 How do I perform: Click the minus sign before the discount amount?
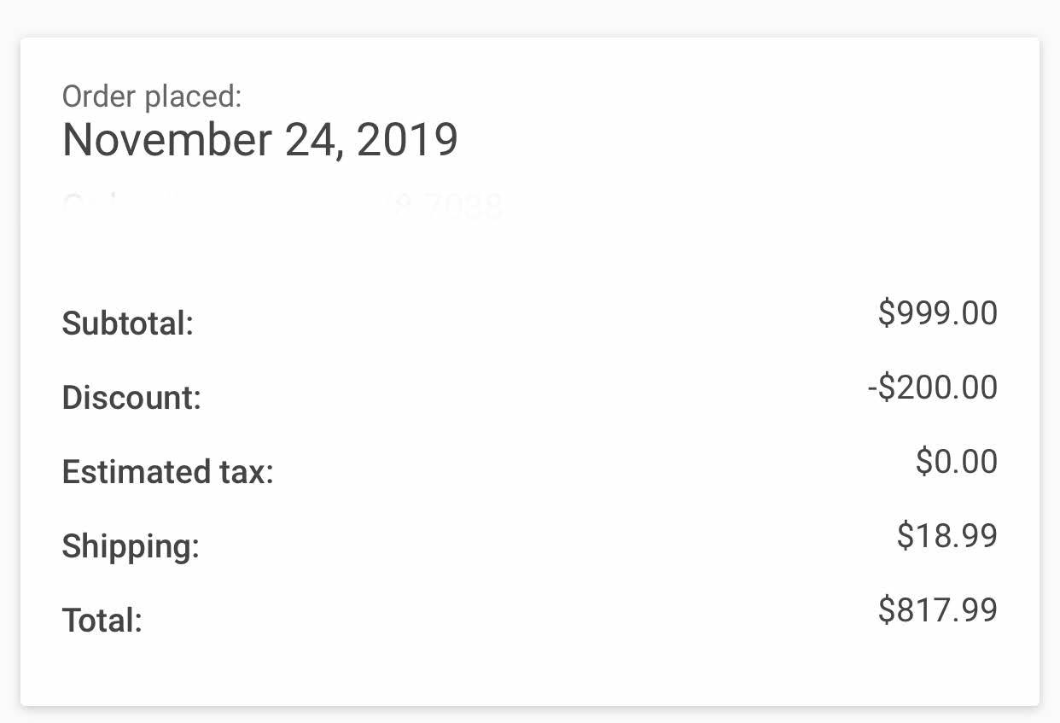click(x=872, y=388)
